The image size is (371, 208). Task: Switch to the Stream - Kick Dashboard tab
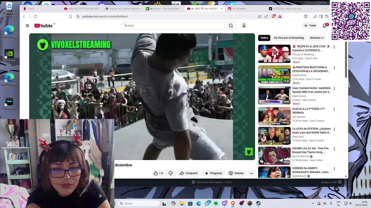[164, 9]
